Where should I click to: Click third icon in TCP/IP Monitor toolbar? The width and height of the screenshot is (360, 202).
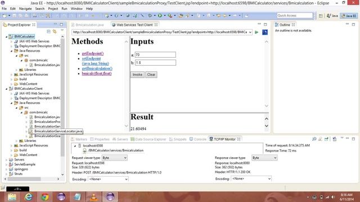326,139
